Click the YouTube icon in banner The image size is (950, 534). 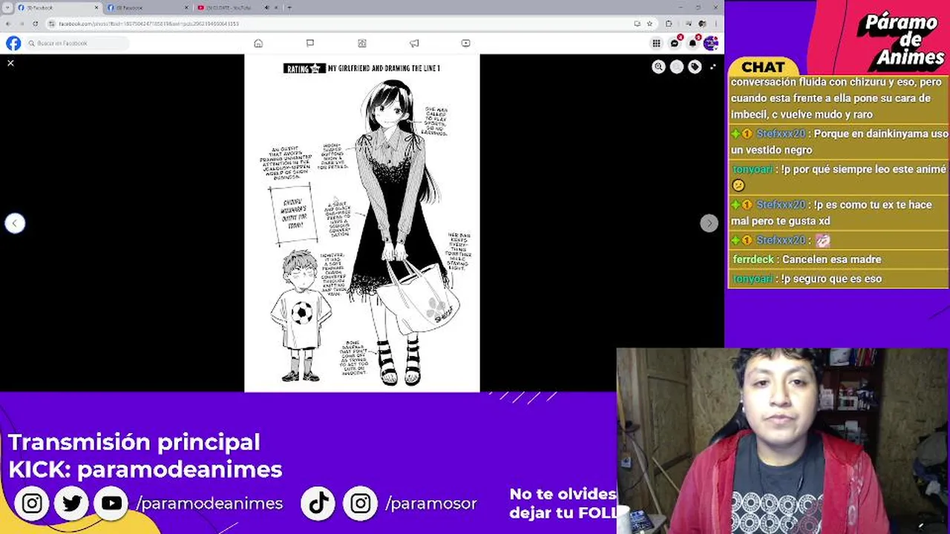[x=111, y=504]
